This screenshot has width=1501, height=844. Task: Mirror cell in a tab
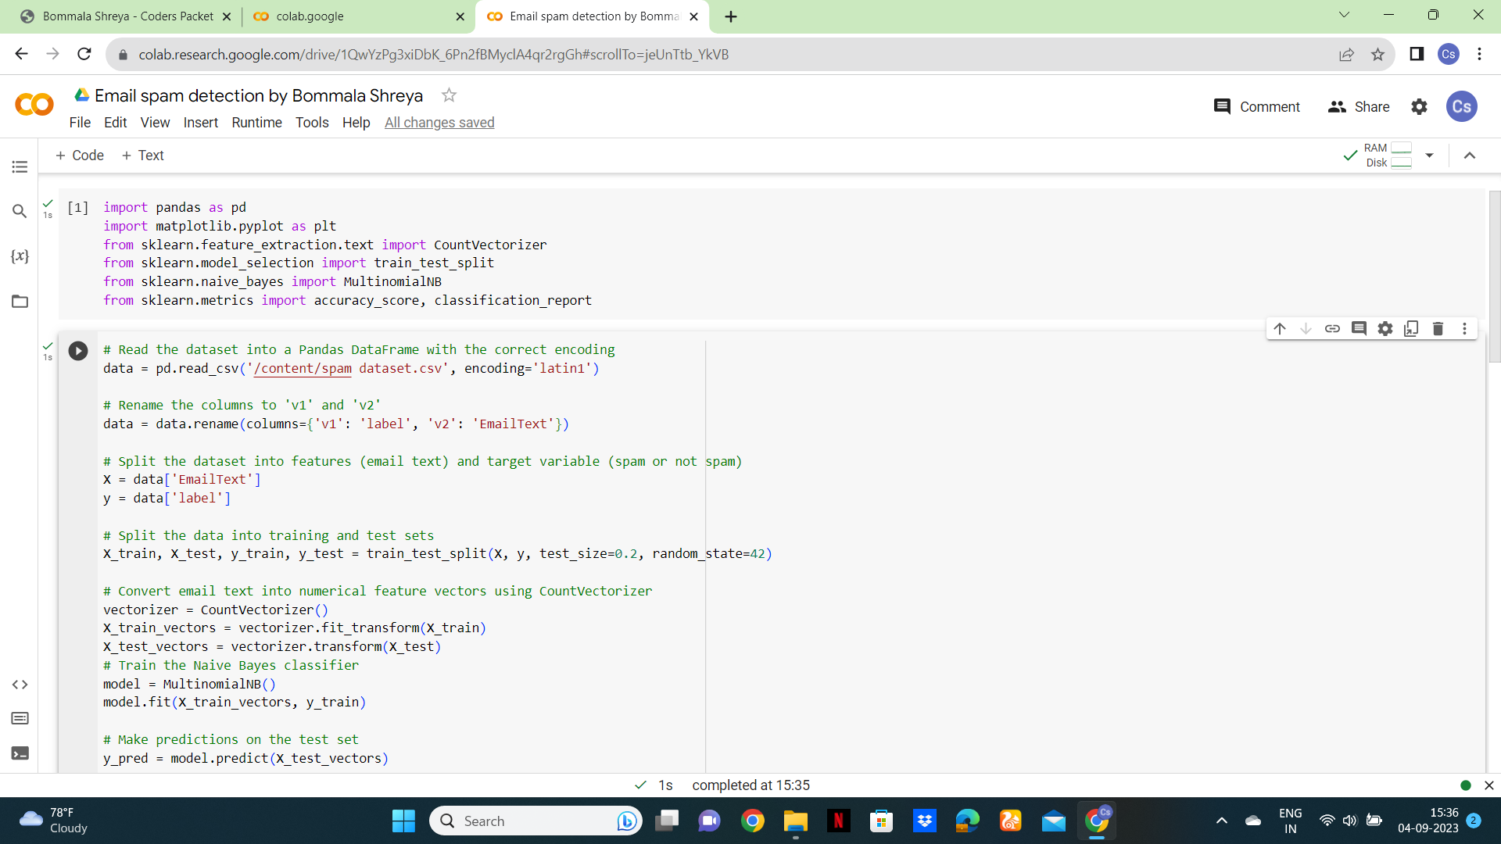1412,328
